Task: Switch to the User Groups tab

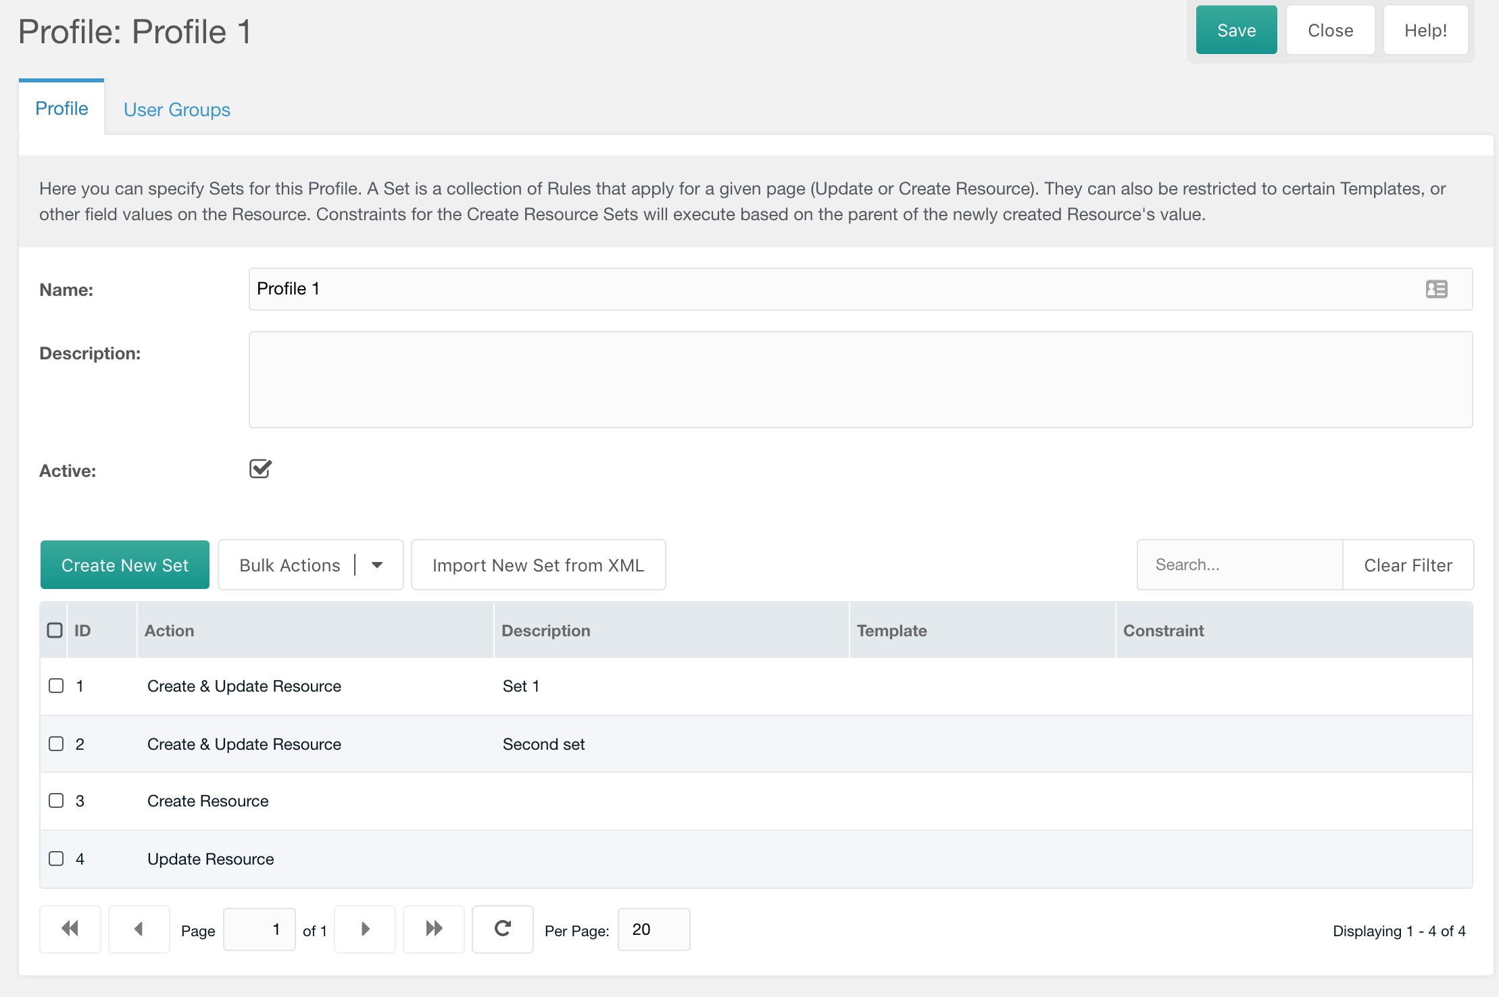Action: (x=176, y=109)
